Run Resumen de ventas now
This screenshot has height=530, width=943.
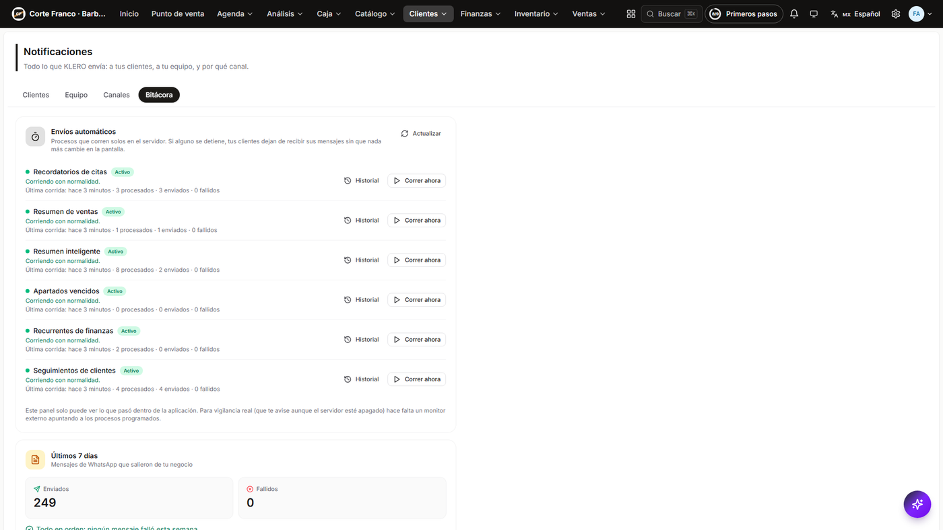point(416,220)
